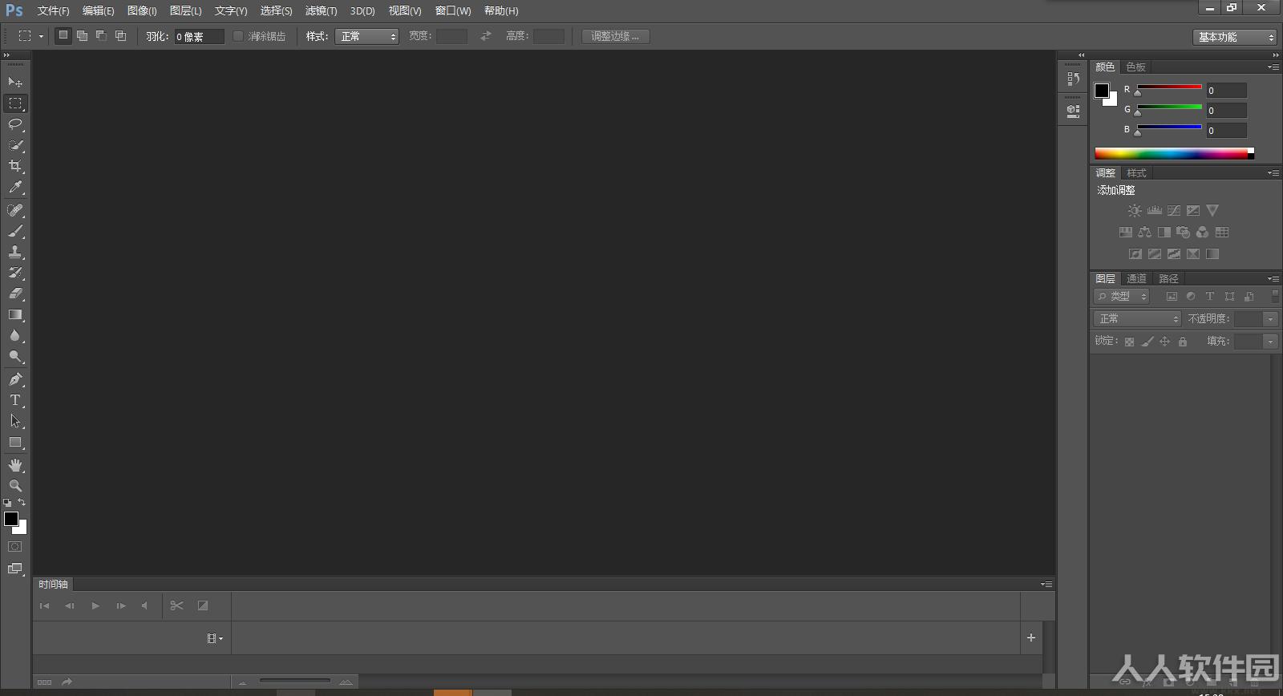Screen dimensions: 1283x696
Task: Open the Timeline panel flyout menu
Action: tap(1046, 585)
